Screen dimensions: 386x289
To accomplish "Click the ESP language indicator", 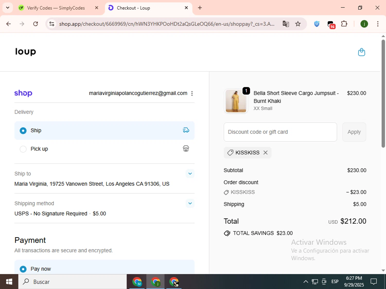I will coord(335,282).
